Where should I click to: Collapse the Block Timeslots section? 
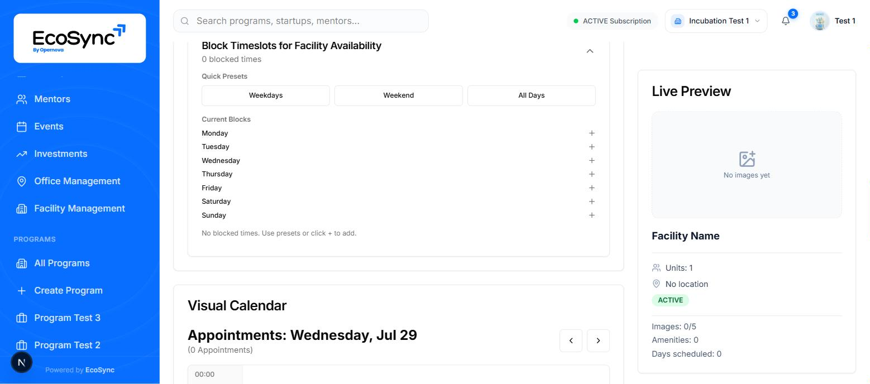590,51
